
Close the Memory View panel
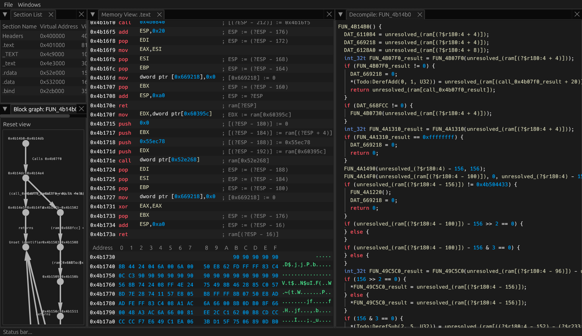[329, 14]
